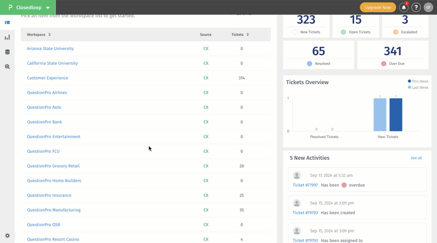The height and width of the screenshot is (243, 437).
Task: Open the notifications bell icon
Action: tap(404, 7)
